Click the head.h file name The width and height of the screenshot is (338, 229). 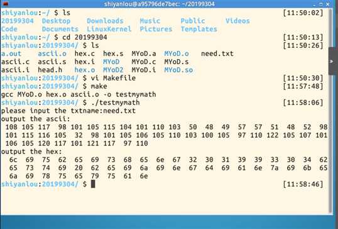pos(50,70)
